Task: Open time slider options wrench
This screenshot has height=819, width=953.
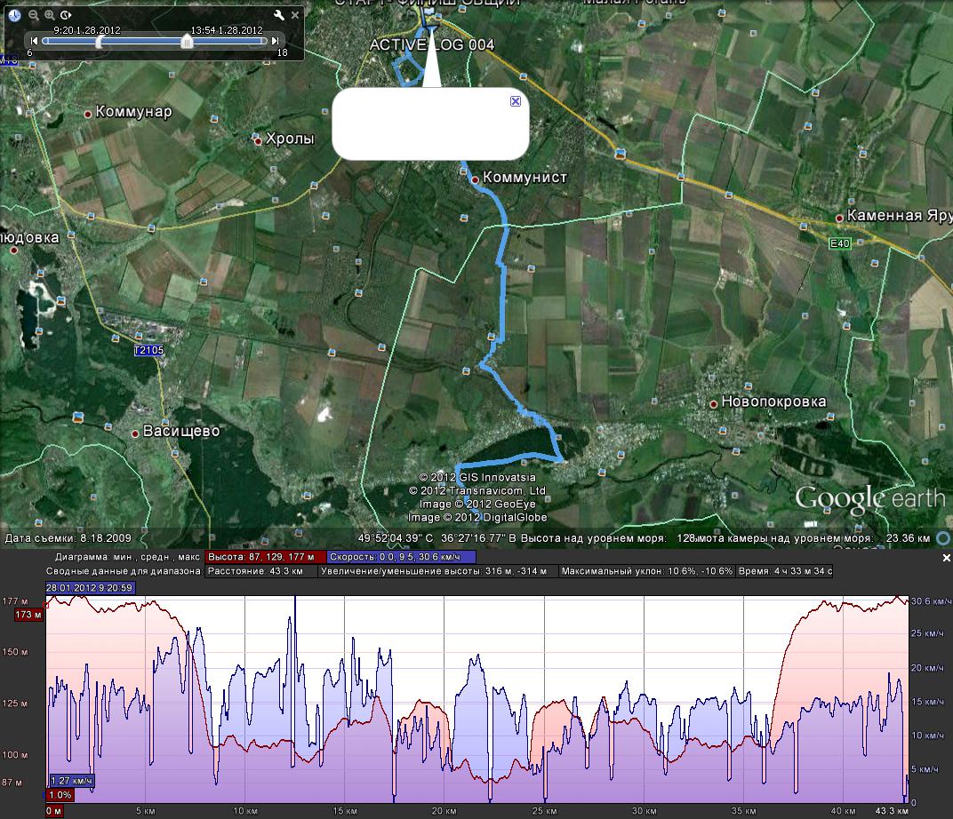Action: [278, 15]
